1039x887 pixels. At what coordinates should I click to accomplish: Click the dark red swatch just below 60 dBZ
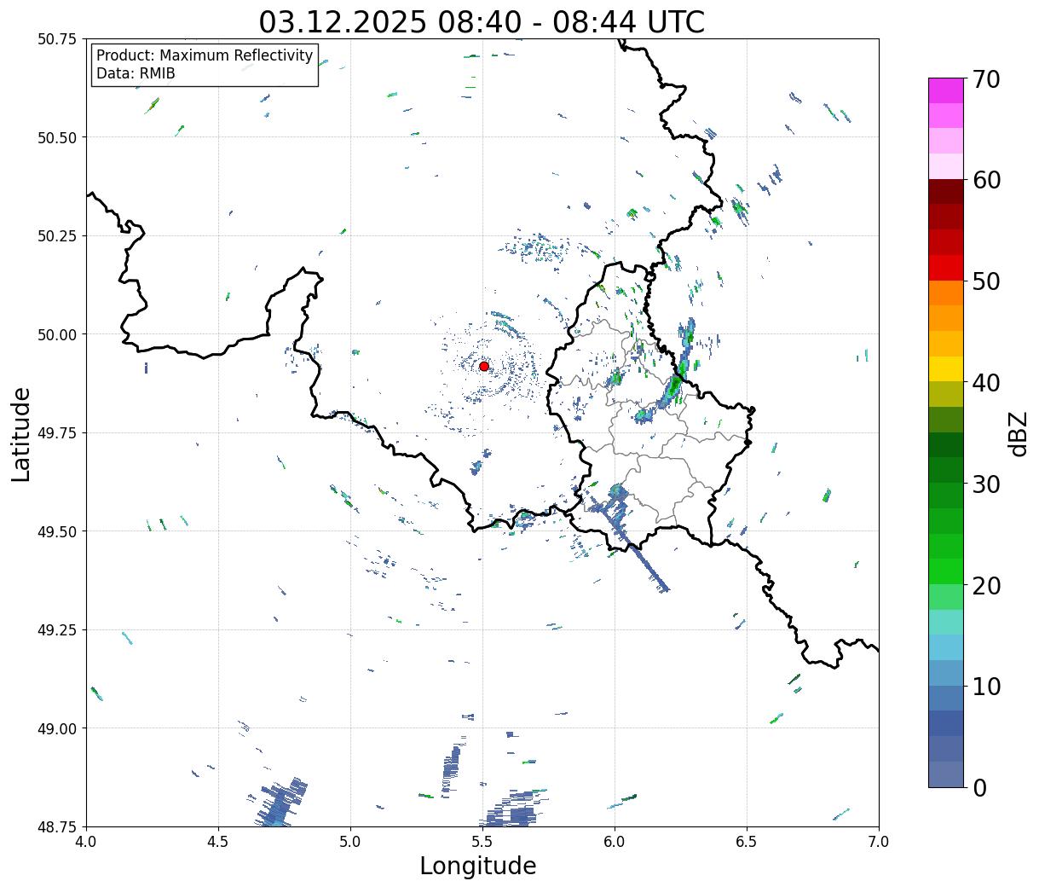click(x=946, y=192)
